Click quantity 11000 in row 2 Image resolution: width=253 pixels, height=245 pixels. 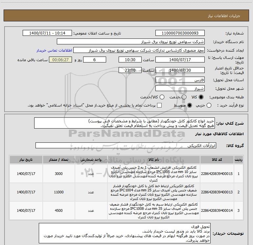pyautogui.click(x=59, y=192)
